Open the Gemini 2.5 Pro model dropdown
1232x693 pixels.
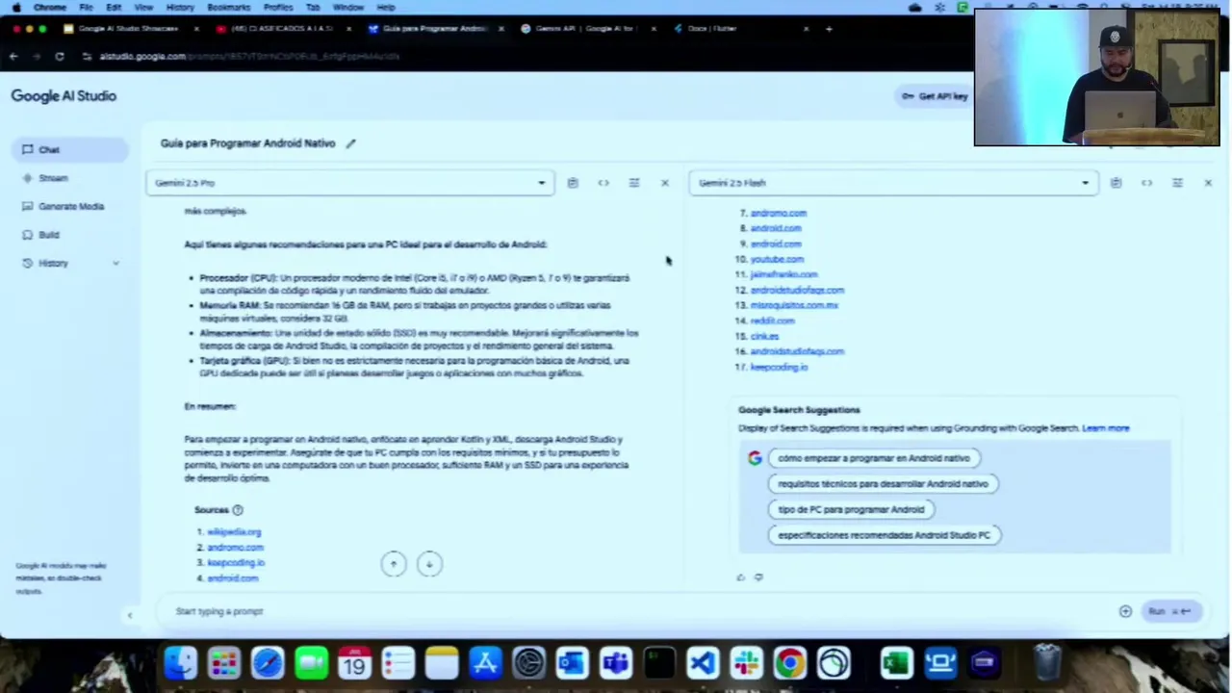tap(350, 183)
